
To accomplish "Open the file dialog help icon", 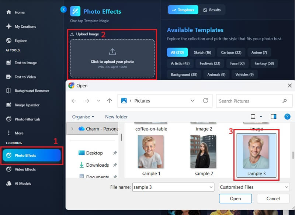I will click(287, 117).
